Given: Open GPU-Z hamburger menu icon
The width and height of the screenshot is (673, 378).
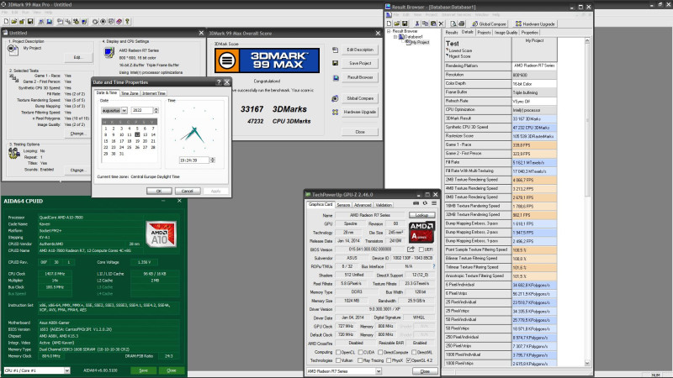Looking at the screenshot, I should tap(434, 203).
